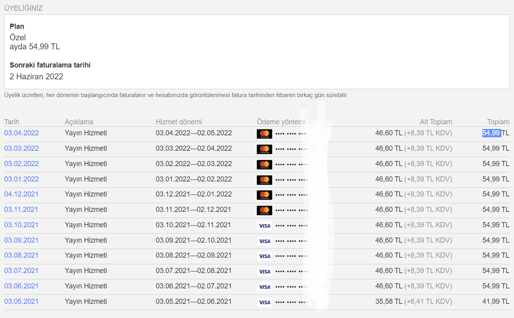Click the 41,99 TL total amount
The width and height of the screenshot is (514, 318).
pyautogui.click(x=496, y=301)
